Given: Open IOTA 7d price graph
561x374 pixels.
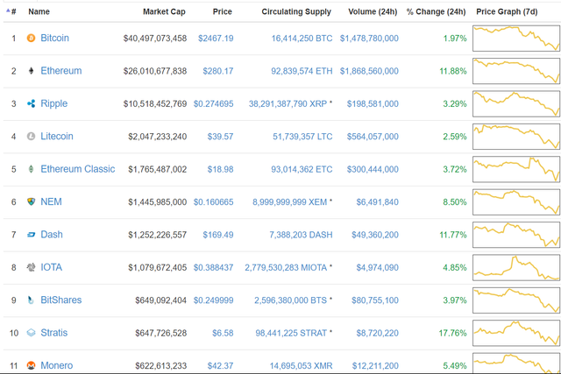Looking at the screenshot, I should (516, 267).
